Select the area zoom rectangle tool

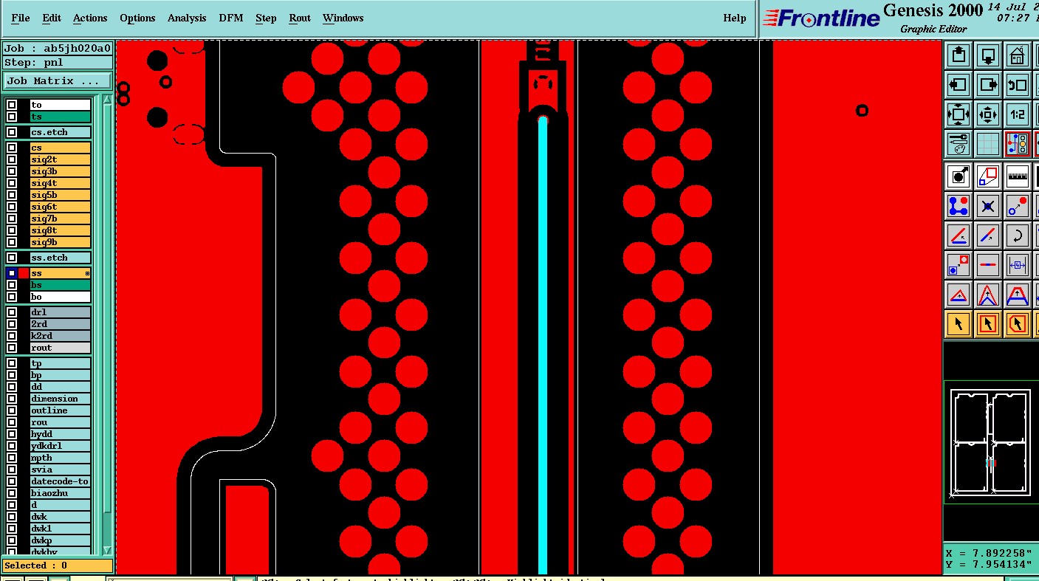coord(988,176)
